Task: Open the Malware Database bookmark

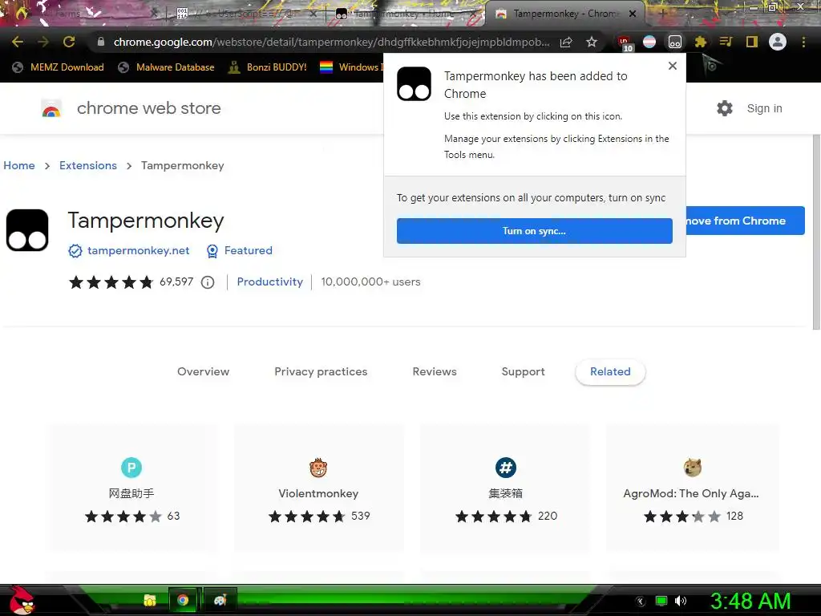Action: (x=167, y=67)
